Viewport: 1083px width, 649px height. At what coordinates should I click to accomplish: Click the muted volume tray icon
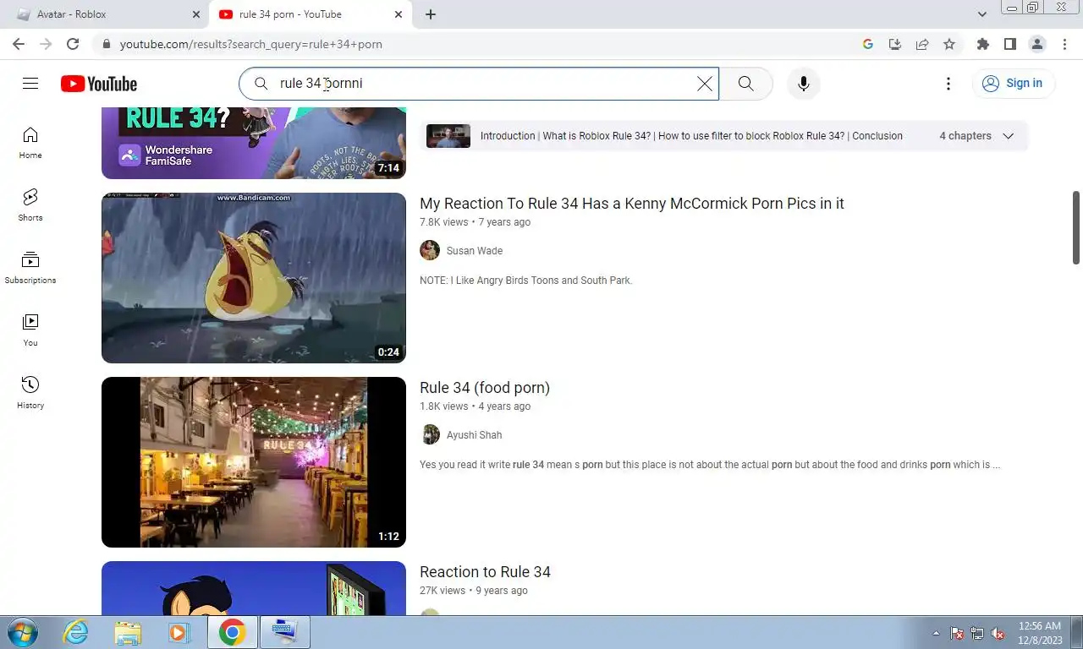pyautogui.click(x=998, y=633)
